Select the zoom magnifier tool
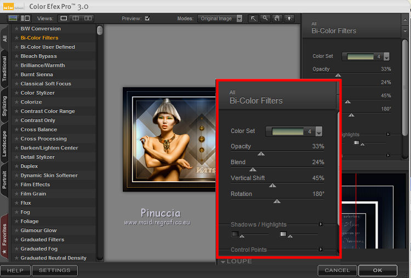Viewport: 411px width, 278px height. click(265, 18)
